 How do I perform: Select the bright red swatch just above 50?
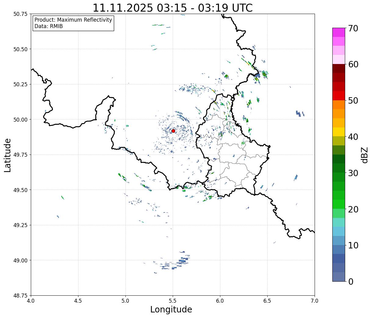338,96
